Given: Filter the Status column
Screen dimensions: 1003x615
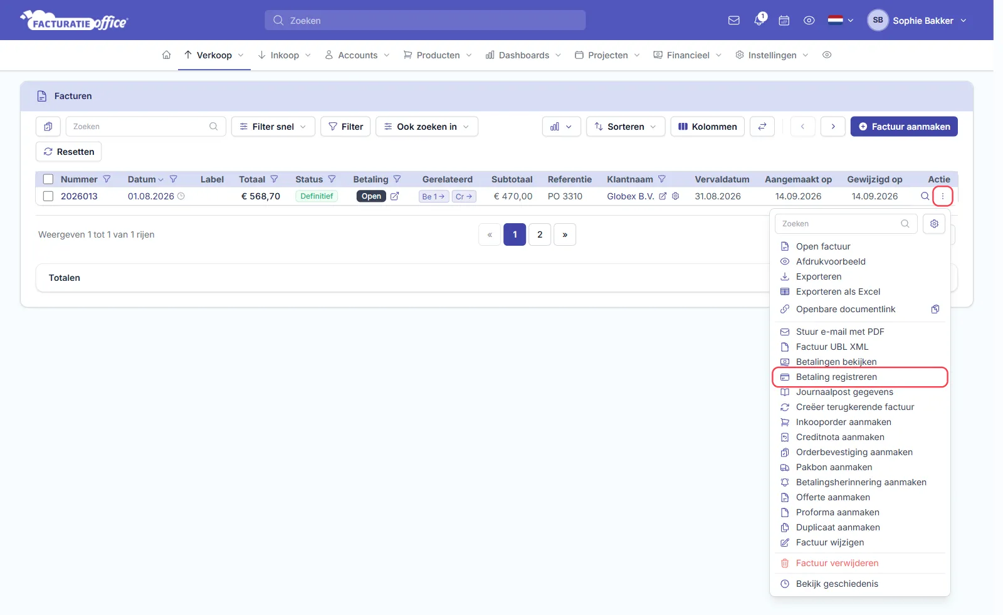Looking at the screenshot, I should tap(332, 179).
